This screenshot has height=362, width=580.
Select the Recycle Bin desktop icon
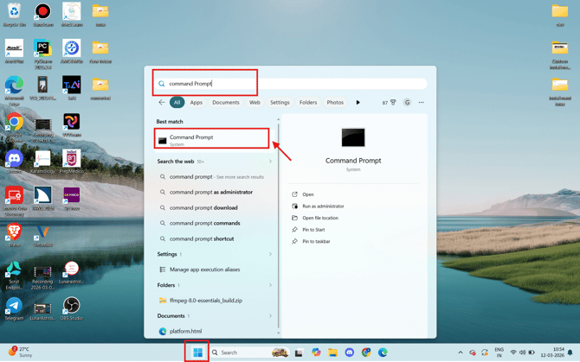pos(14,15)
